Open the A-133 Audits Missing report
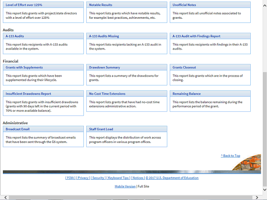The image size is (267, 200). point(104,36)
